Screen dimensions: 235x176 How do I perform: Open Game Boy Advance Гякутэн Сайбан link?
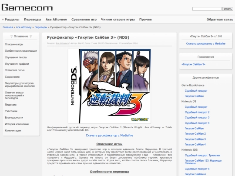tap(194, 96)
